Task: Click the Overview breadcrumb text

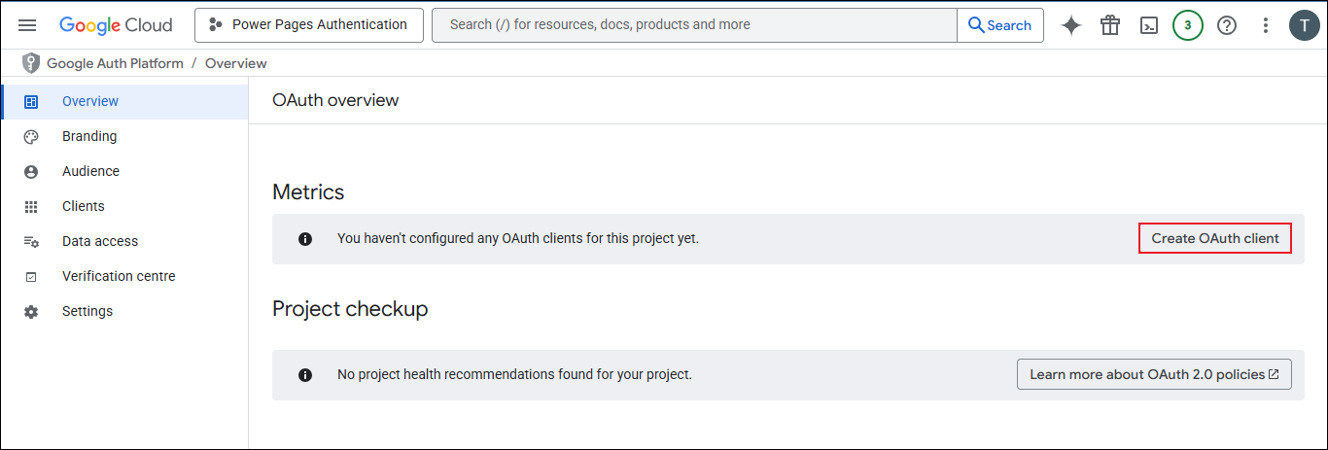Action: [236, 63]
